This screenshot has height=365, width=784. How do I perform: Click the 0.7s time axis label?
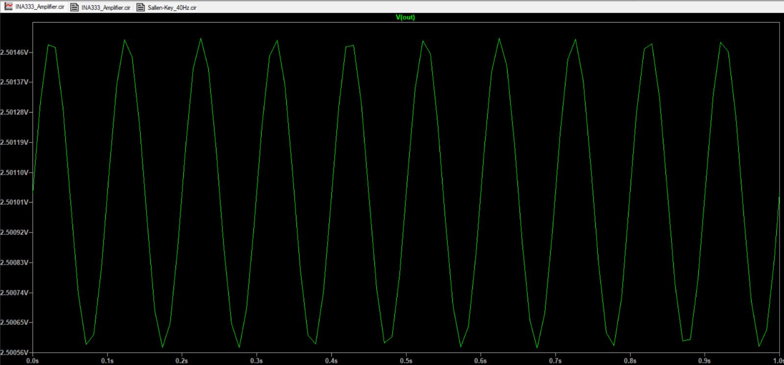555,361
